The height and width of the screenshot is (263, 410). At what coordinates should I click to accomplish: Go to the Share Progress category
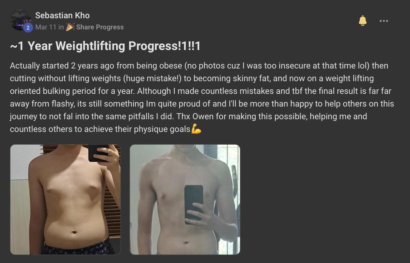(x=100, y=27)
